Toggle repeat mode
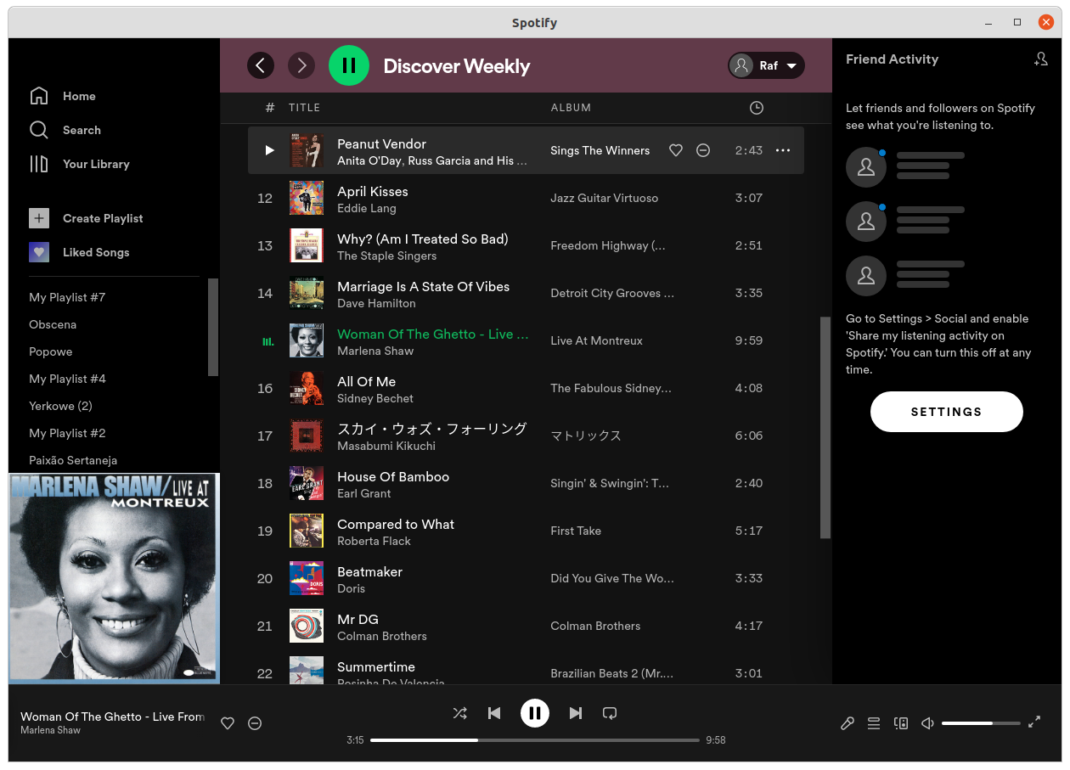 (610, 713)
